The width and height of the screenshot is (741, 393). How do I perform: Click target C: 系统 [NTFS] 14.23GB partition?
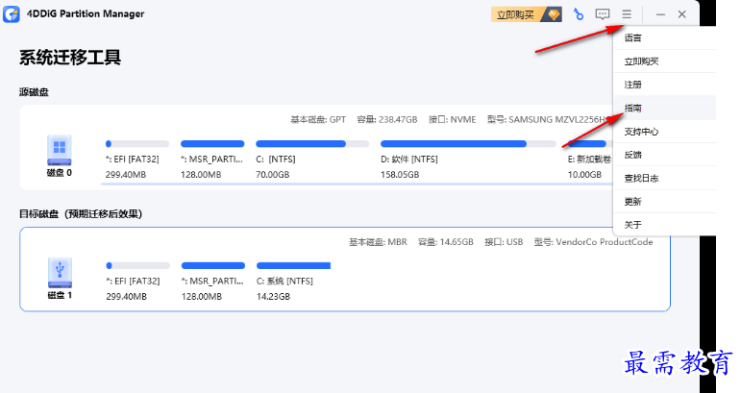(x=293, y=265)
